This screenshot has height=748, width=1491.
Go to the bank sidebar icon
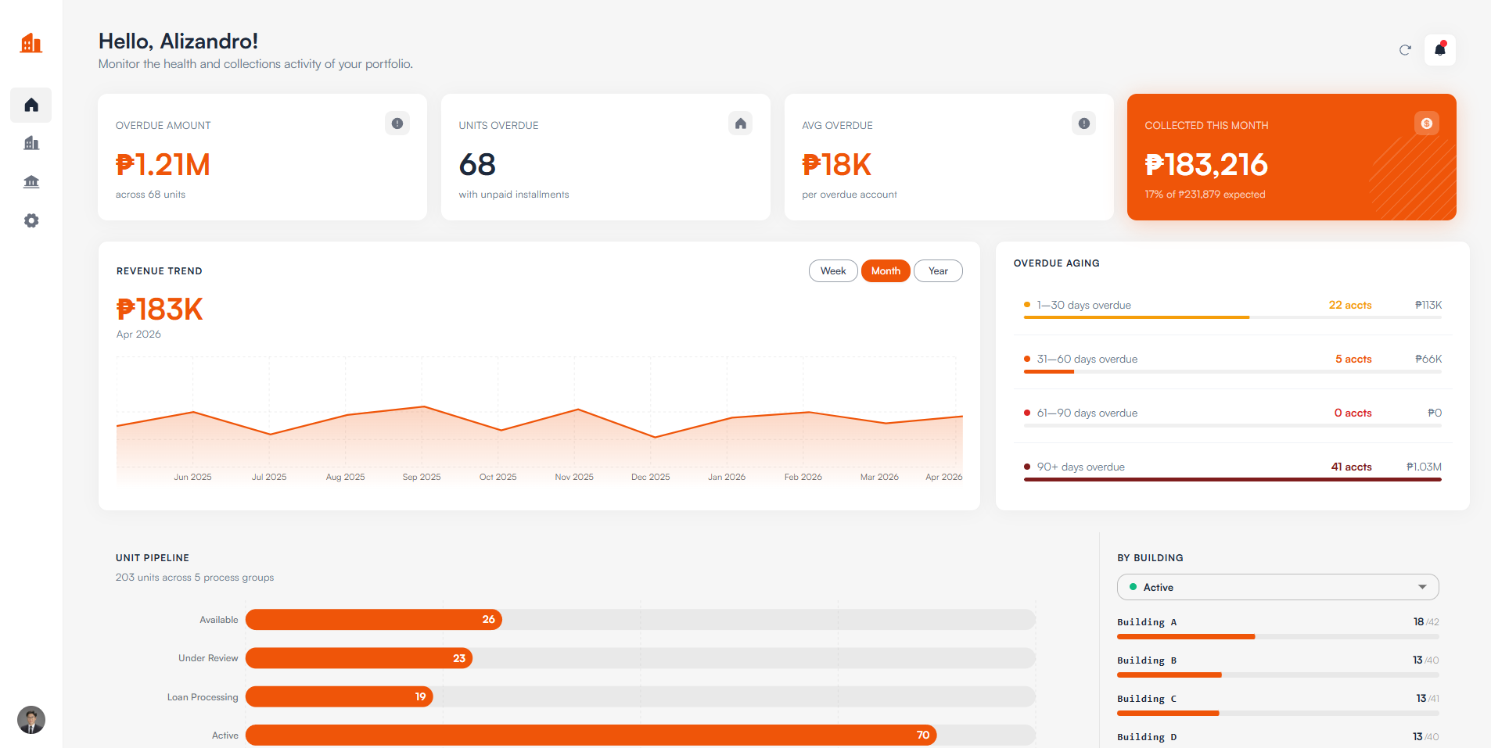click(x=31, y=182)
